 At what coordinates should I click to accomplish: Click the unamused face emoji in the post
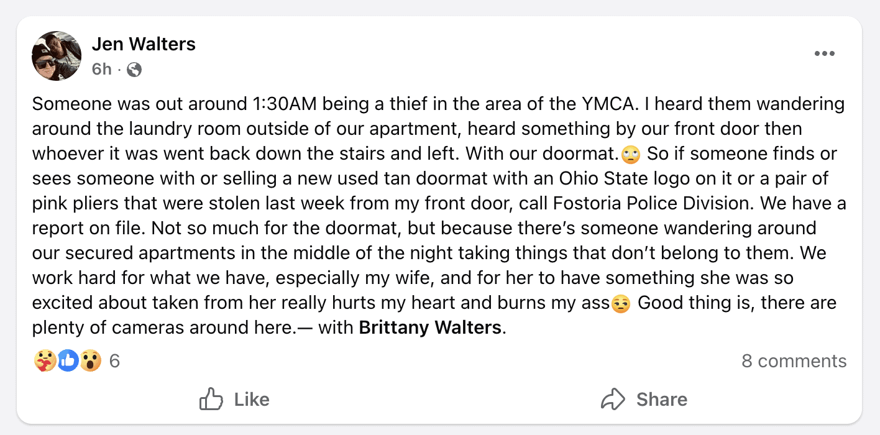coord(621,304)
